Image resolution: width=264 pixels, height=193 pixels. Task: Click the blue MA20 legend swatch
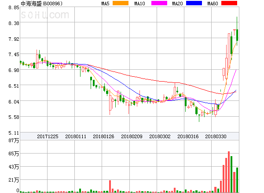click(x=194, y=3)
